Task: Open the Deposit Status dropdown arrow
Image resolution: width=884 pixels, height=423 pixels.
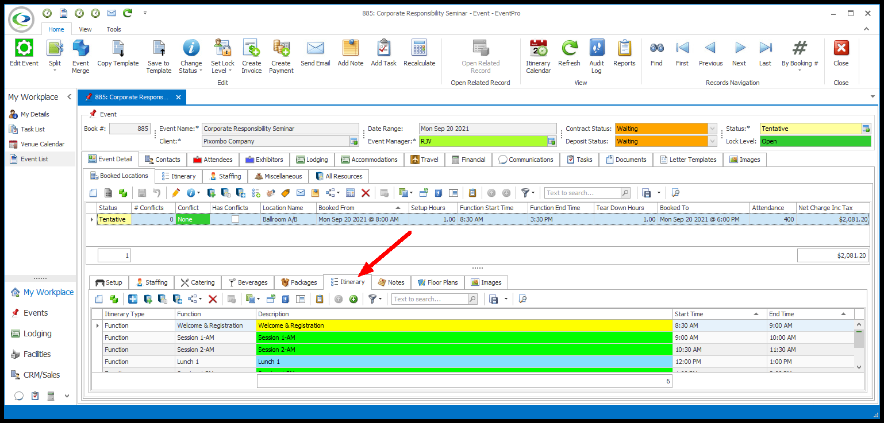Action: click(713, 141)
